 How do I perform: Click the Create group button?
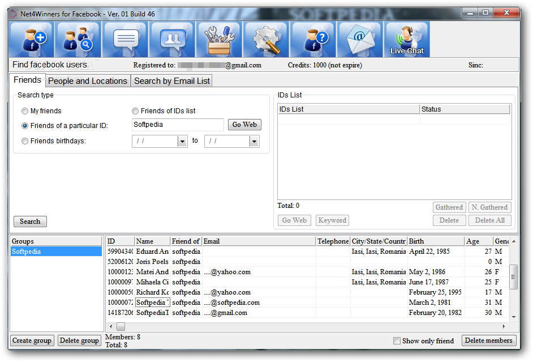pyautogui.click(x=32, y=340)
